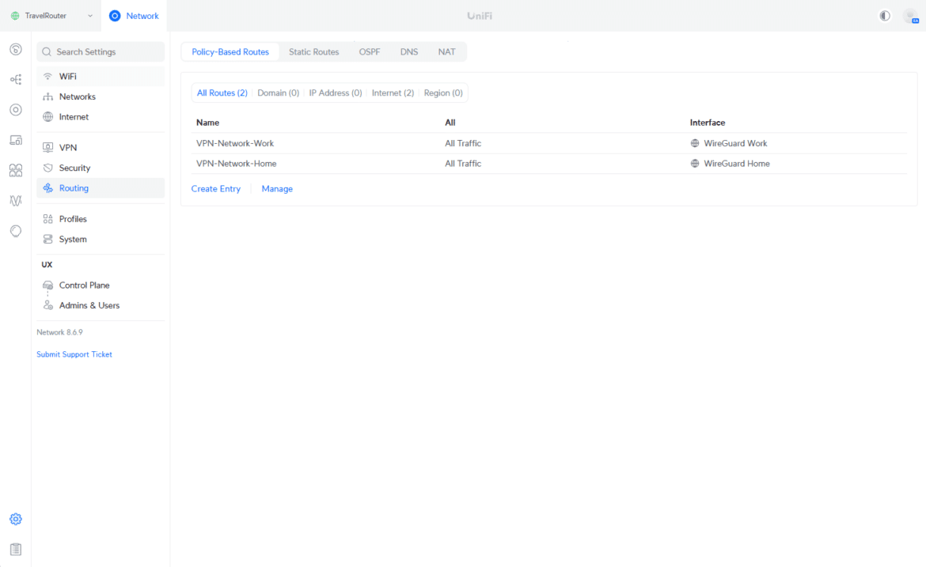926x567 pixels.
Task: Open the OSPF tab
Action: pos(370,52)
